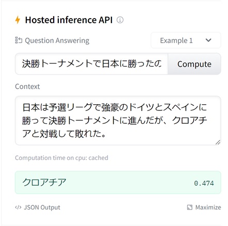This screenshot has width=228, height=226.
Task: Click the Hosted inference API heading
Action: click(69, 20)
